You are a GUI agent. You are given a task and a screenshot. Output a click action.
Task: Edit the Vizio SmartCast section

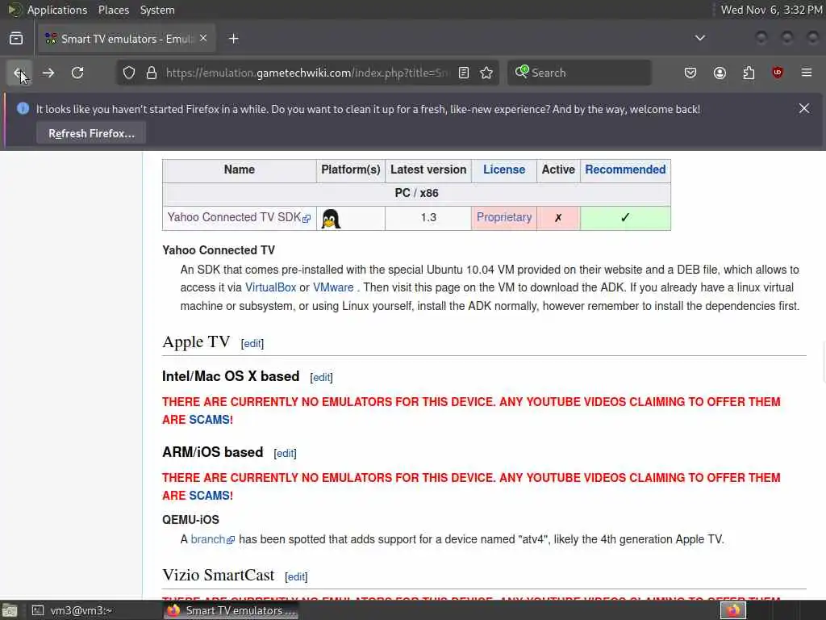296,576
